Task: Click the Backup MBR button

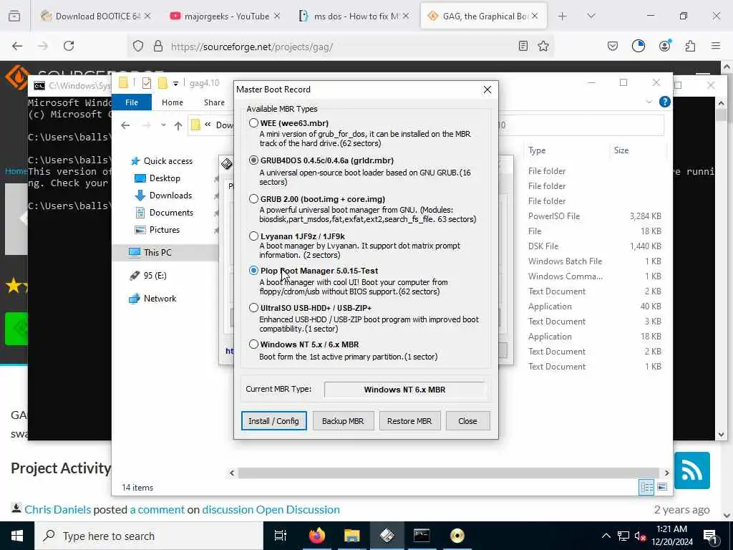Action: pos(343,421)
